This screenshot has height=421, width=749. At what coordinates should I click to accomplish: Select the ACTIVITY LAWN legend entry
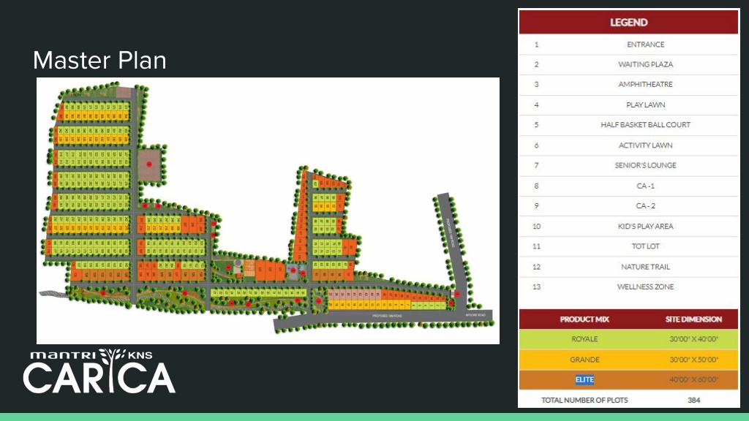click(645, 145)
